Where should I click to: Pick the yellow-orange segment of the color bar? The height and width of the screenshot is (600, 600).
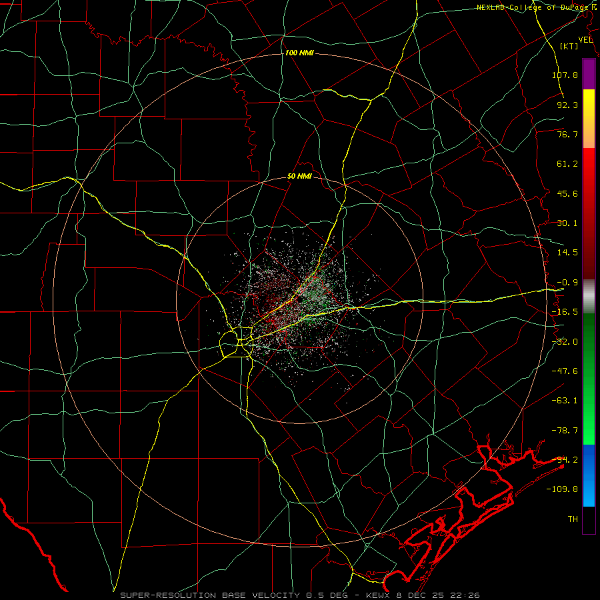point(589,119)
